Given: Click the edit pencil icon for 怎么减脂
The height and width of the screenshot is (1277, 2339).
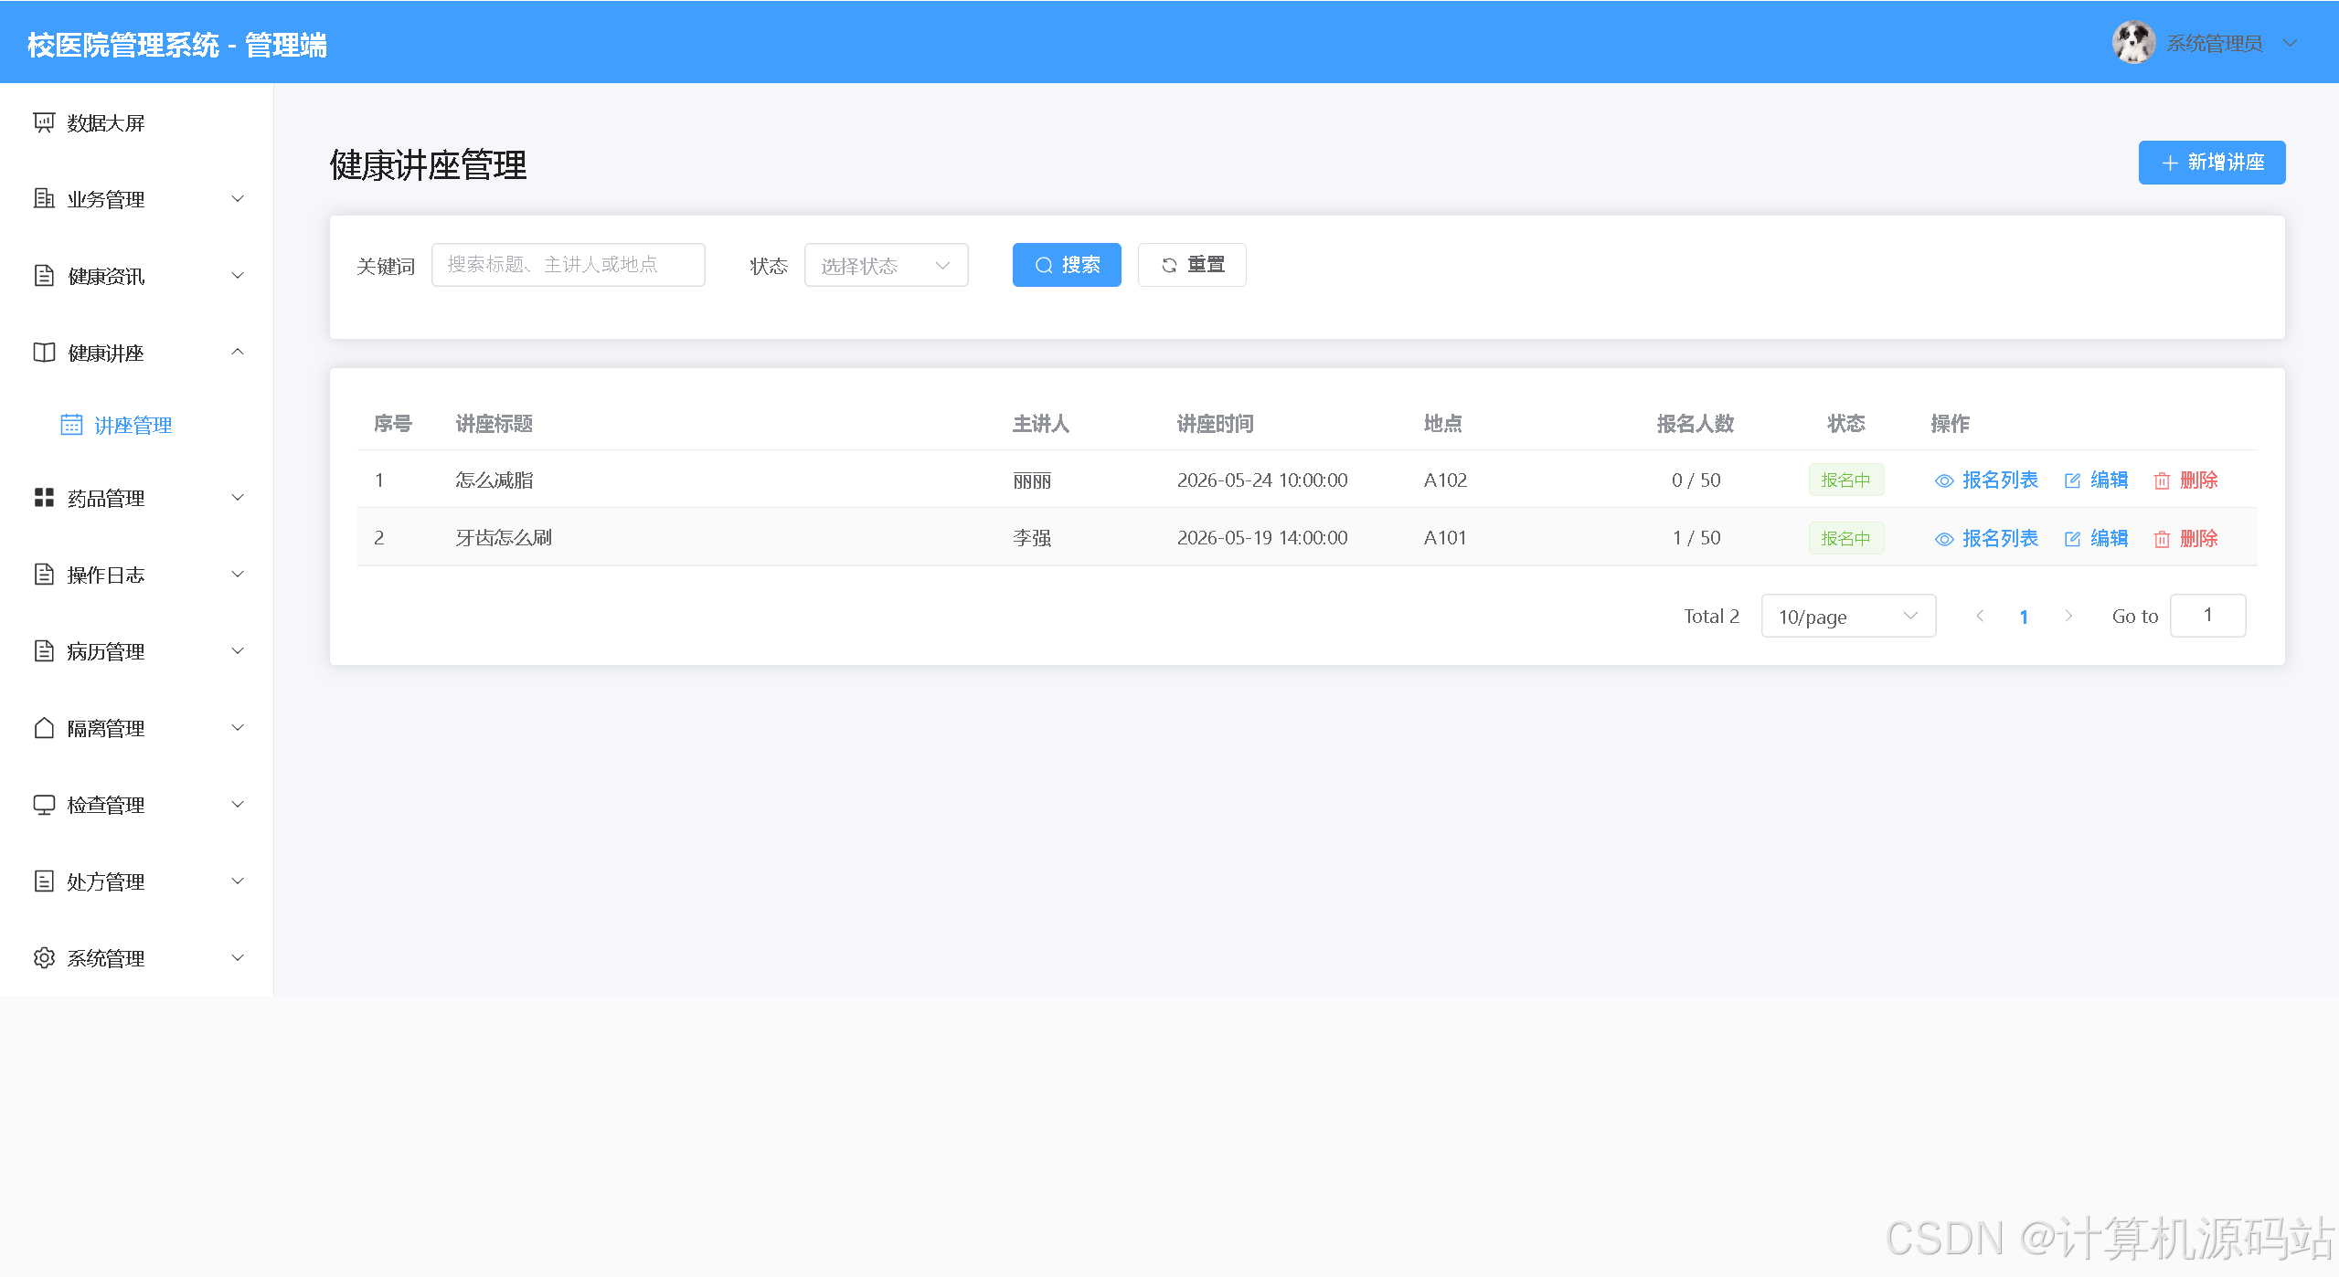Looking at the screenshot, I should click(x=2072, y=480).
